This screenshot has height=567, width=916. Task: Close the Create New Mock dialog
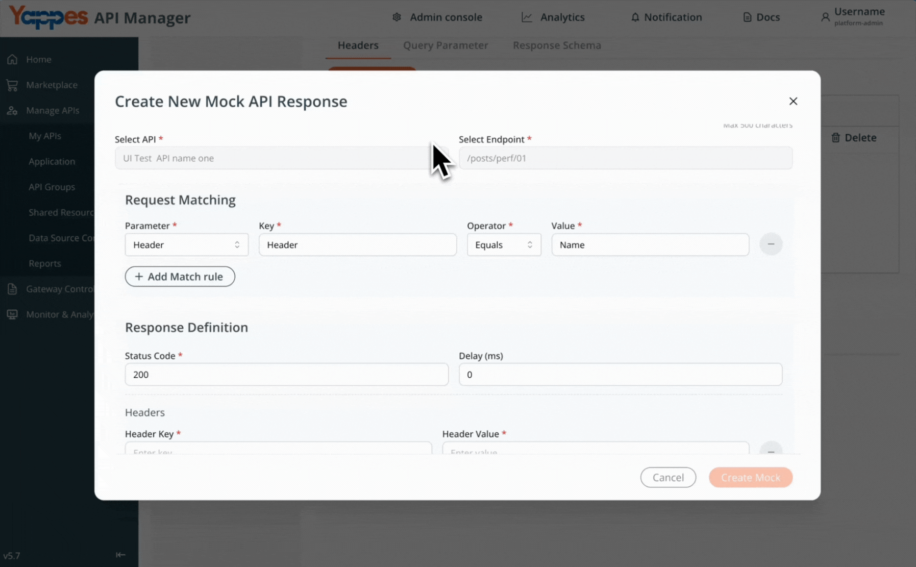(793, 101)
